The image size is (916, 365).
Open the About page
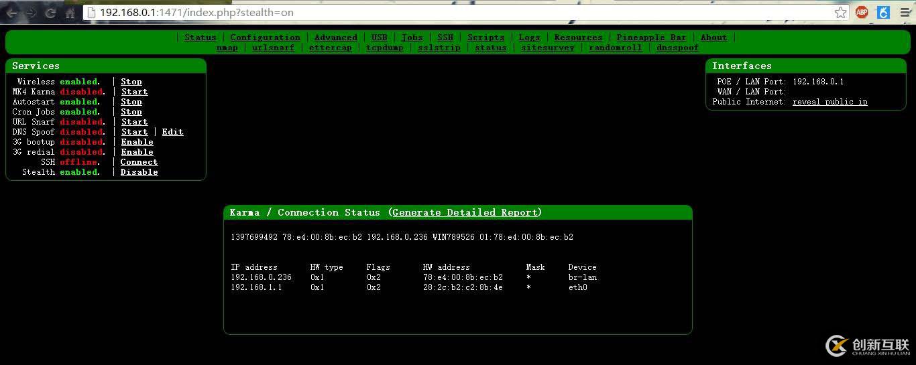(x=714, y=38)
